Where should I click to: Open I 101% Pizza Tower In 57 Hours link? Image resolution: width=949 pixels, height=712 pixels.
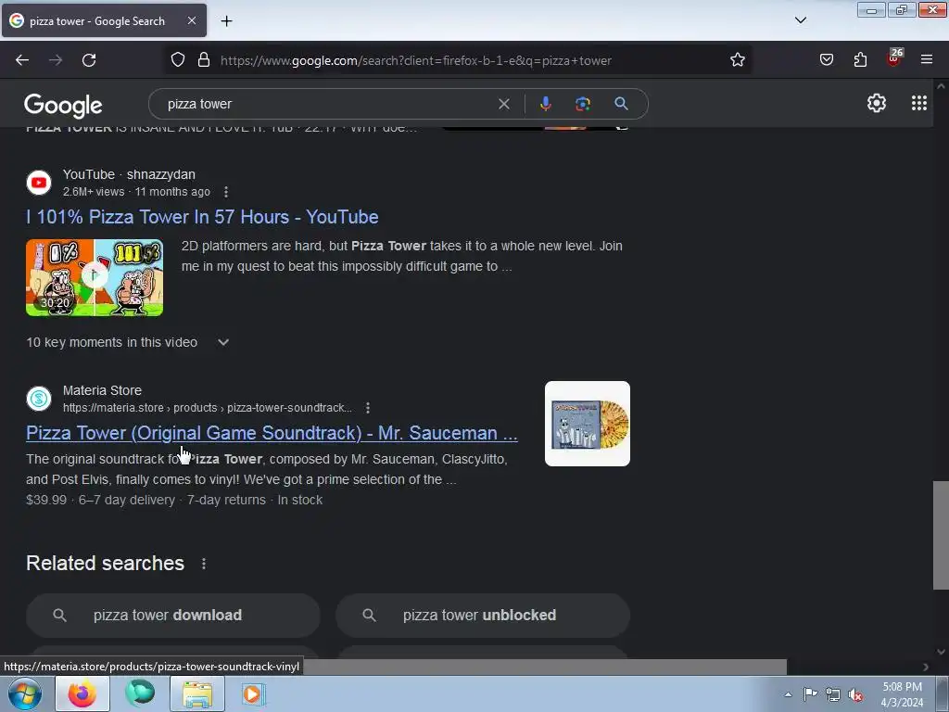(202, 217)
